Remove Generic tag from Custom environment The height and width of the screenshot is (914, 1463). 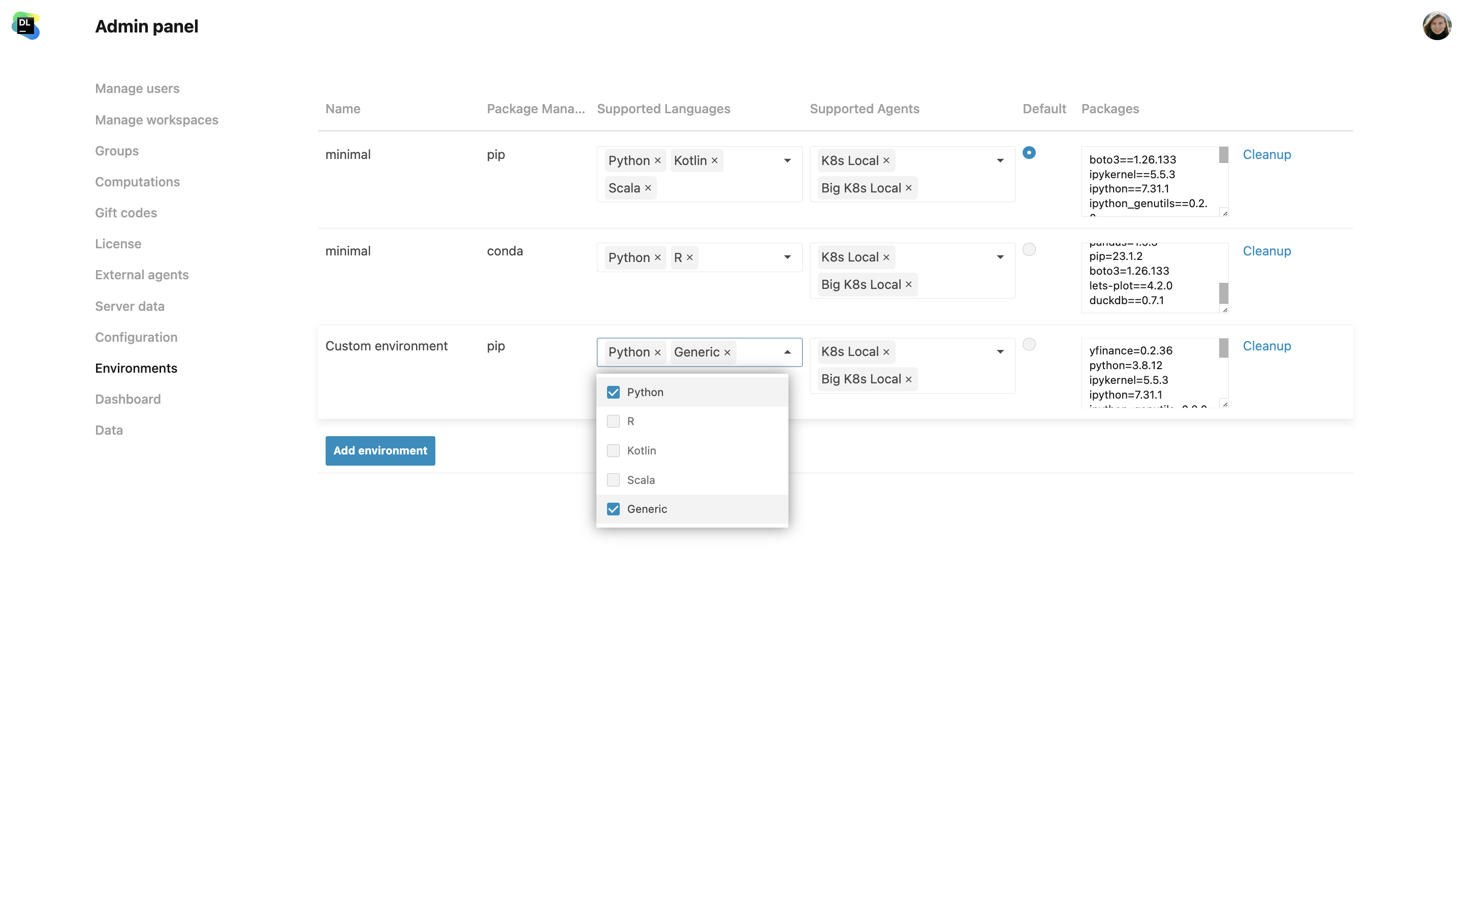pos(727,352)
